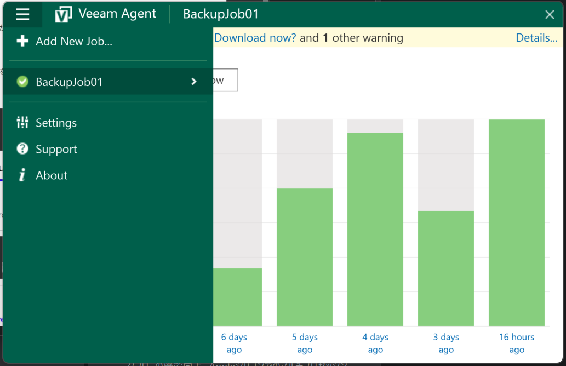Open the About menu item
Screen dimensions: 566x366
tap(108, 175)
